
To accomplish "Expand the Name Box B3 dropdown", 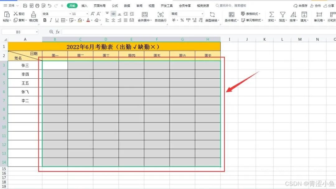I will [37, 32].
